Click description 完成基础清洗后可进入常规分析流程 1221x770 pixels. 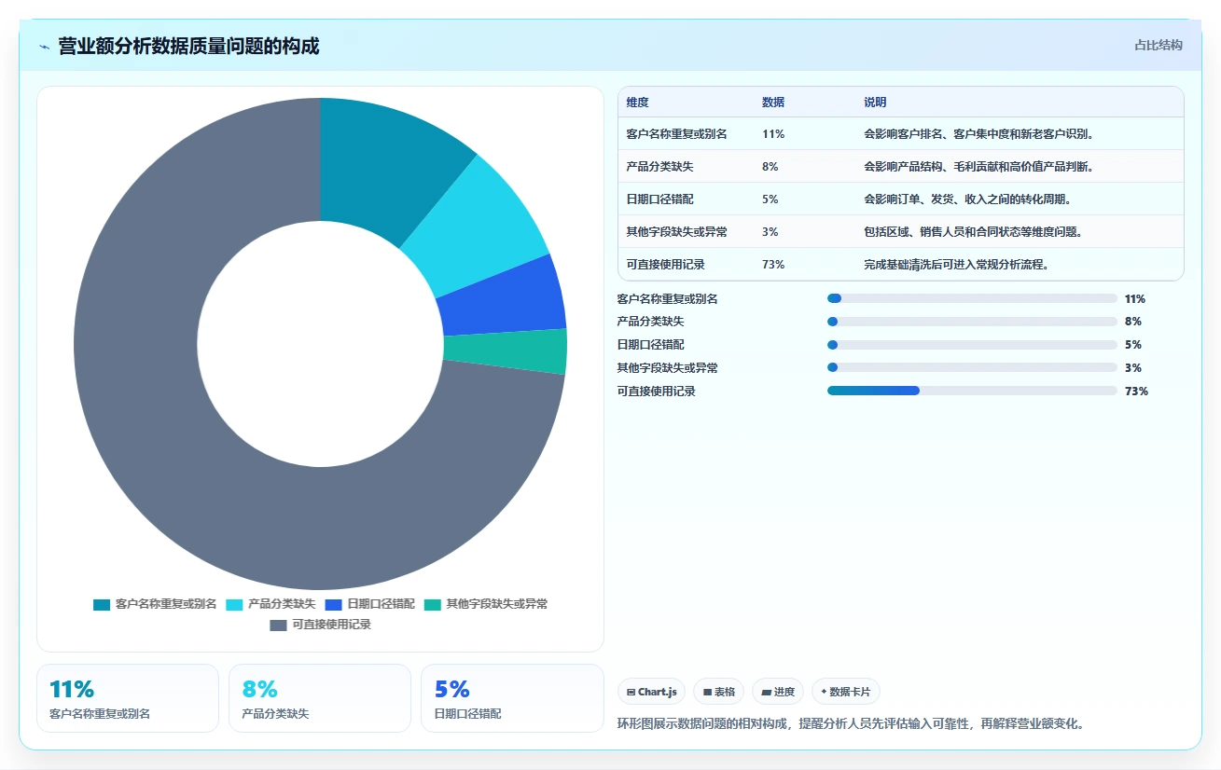pyautogui.click(x=956, y=264)
